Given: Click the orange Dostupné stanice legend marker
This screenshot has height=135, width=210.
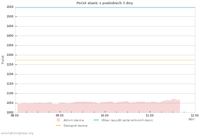Looking at the screenshot, I should [58, 126].
